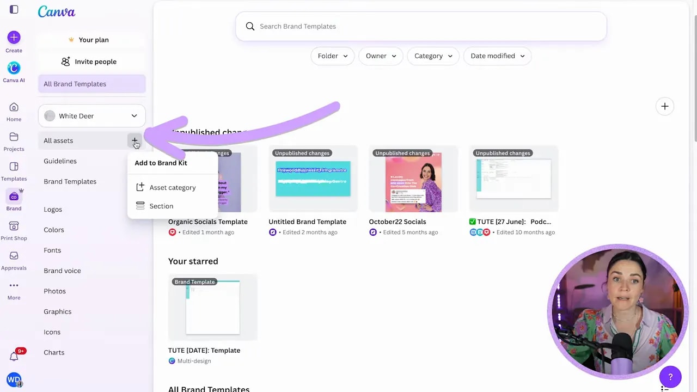Click the Search Brand Templates field
Screen dimensions: 697x392
421,26
